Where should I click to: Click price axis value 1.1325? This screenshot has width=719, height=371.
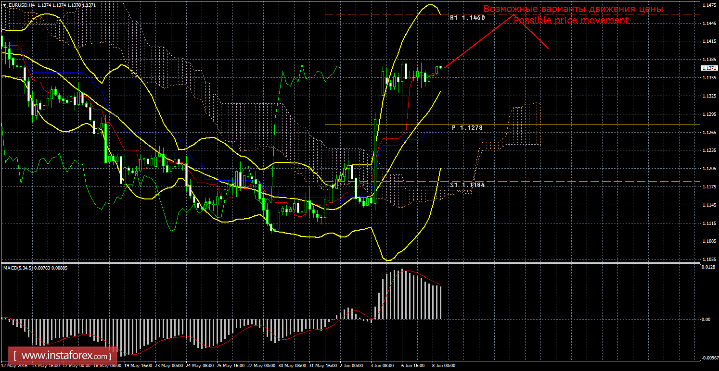[x=709, y=96]
